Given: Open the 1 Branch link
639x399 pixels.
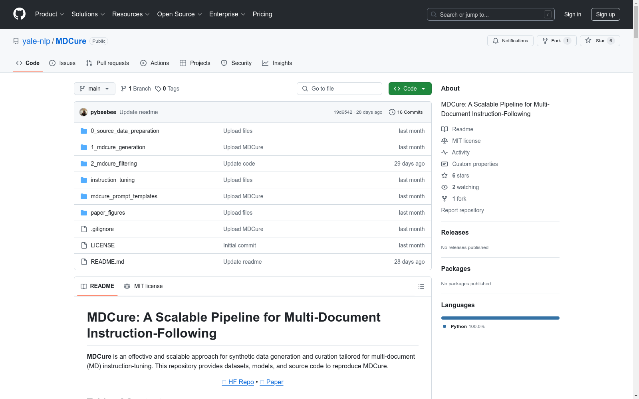Looking at the screenshot, I should point(136,89).
